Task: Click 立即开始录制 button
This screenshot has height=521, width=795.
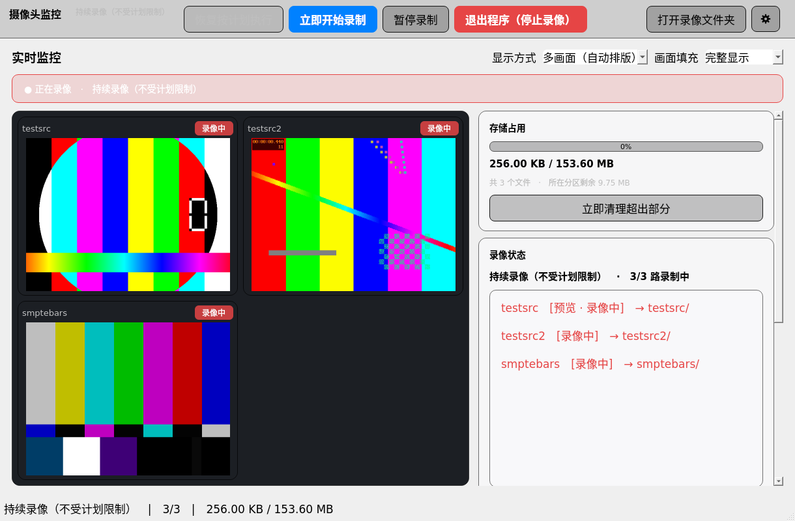Action: [333, 19]
